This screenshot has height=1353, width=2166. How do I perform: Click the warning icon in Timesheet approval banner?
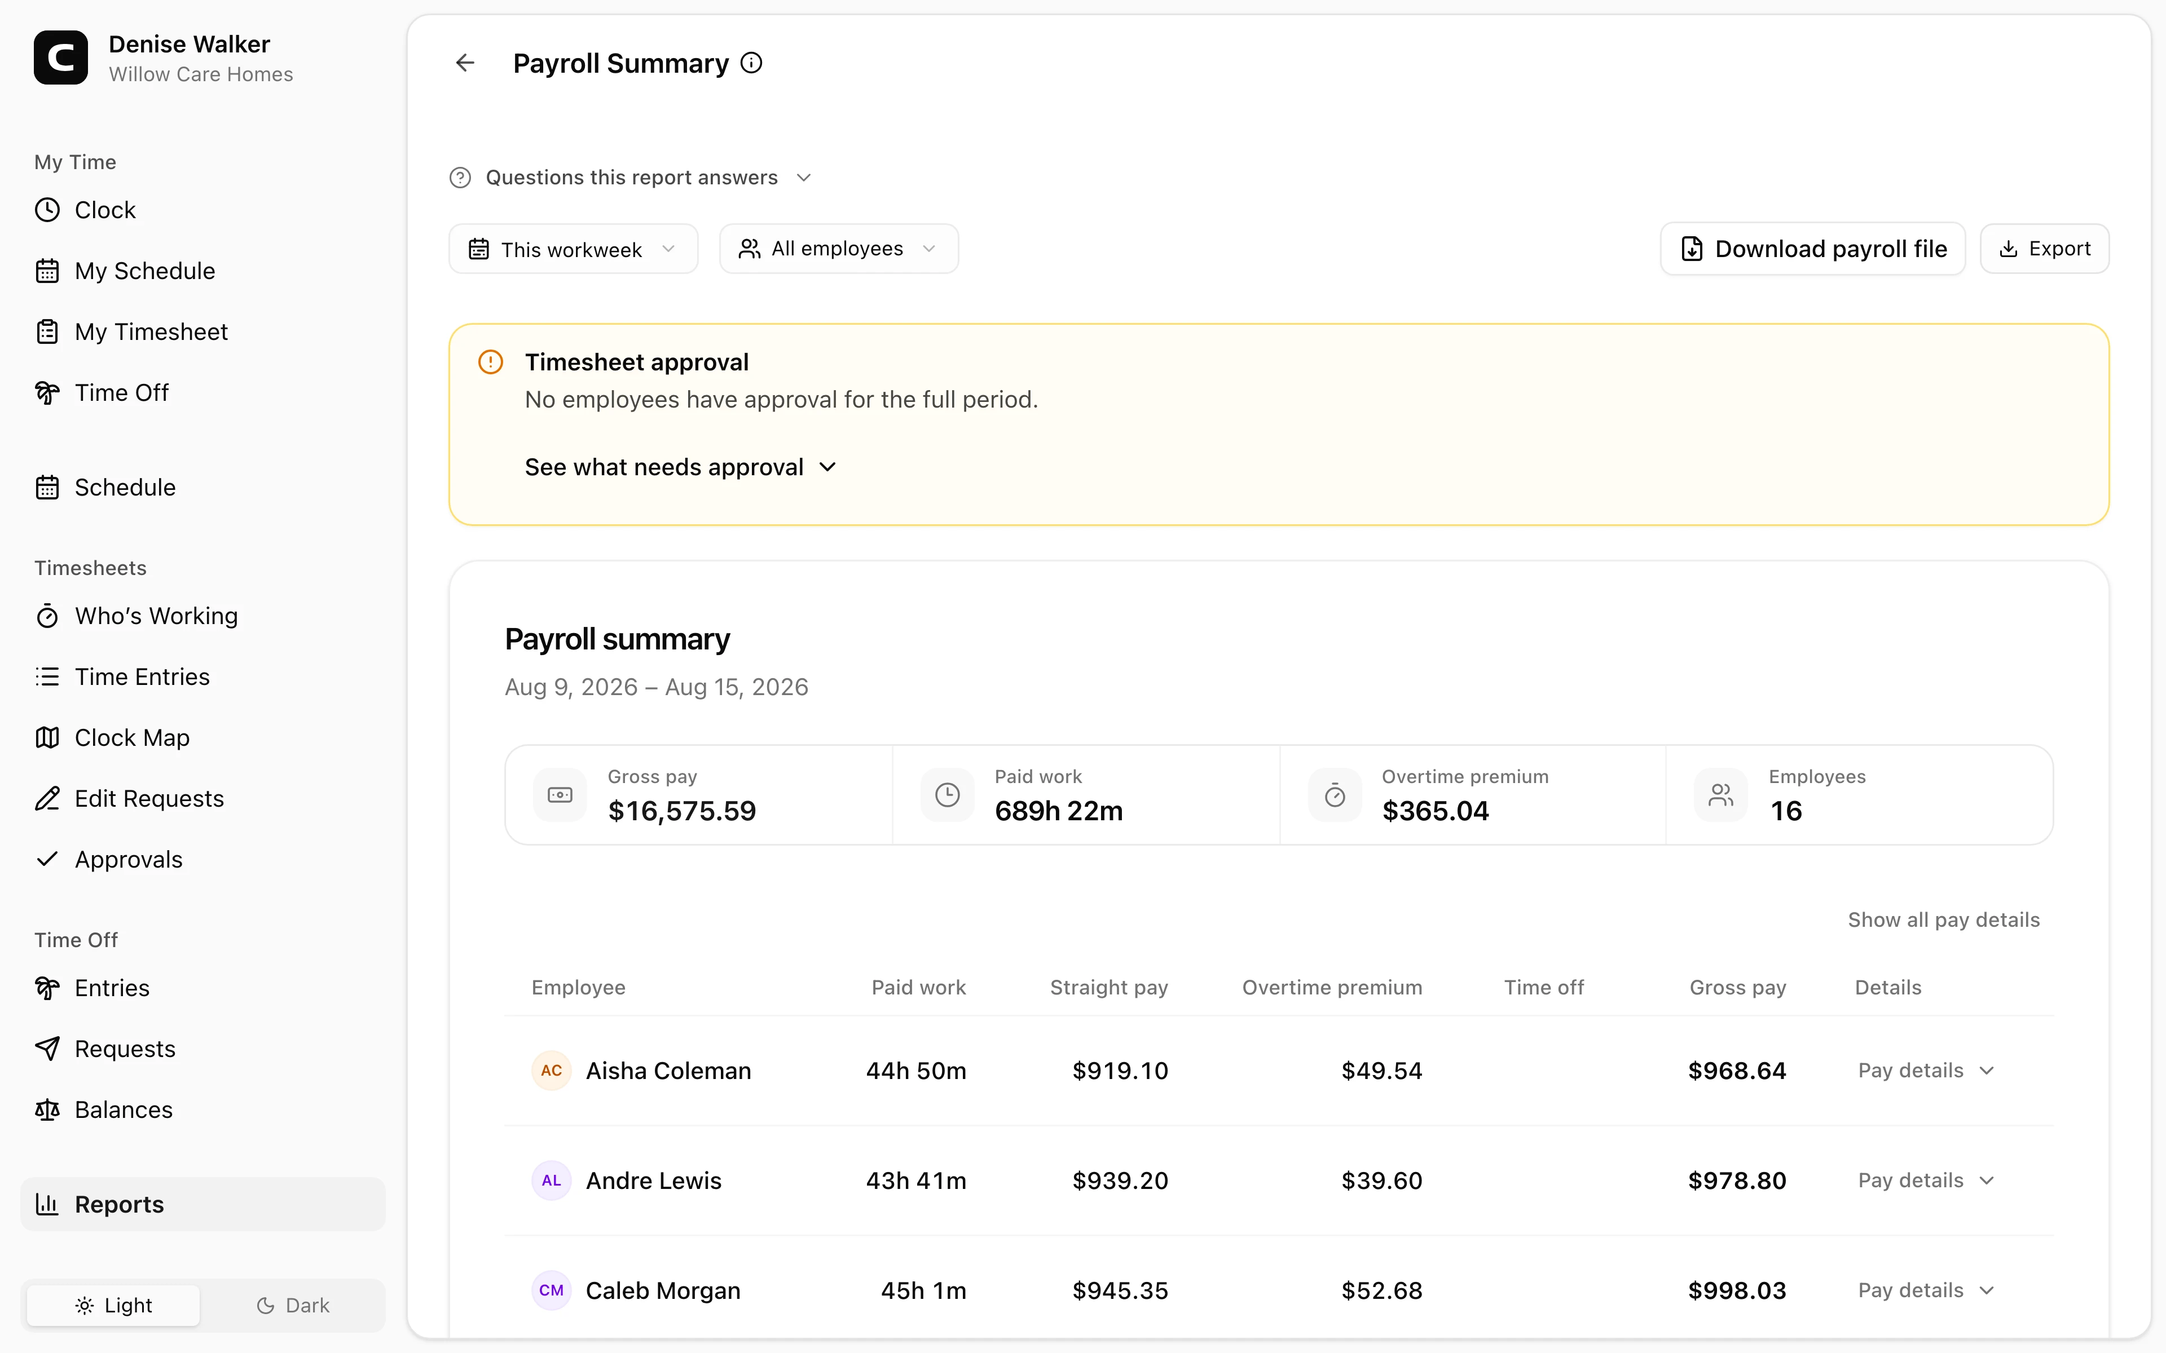pos(491,361)
